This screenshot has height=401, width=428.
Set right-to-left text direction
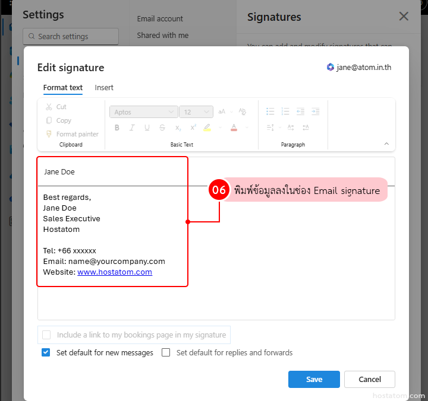[x=306, y=127]
